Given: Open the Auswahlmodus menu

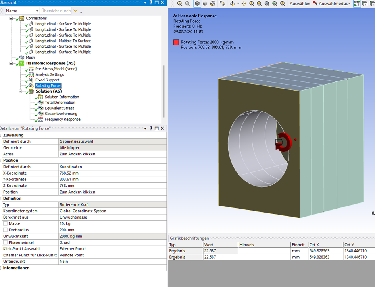Looking at the screenshot, I should tap(334, 4).
